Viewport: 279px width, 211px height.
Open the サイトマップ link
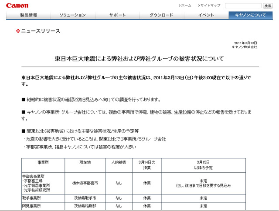pos(209,6)
